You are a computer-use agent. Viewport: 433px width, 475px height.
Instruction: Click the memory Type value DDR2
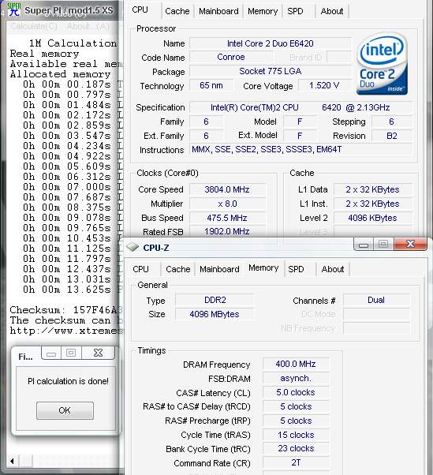(x=215, y=300)
